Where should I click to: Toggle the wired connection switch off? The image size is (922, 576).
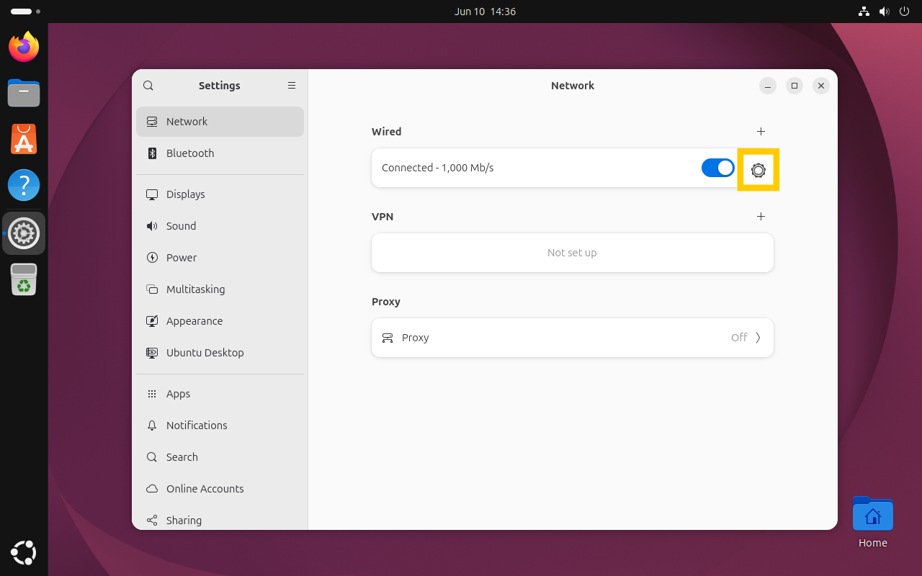[718, 168]
